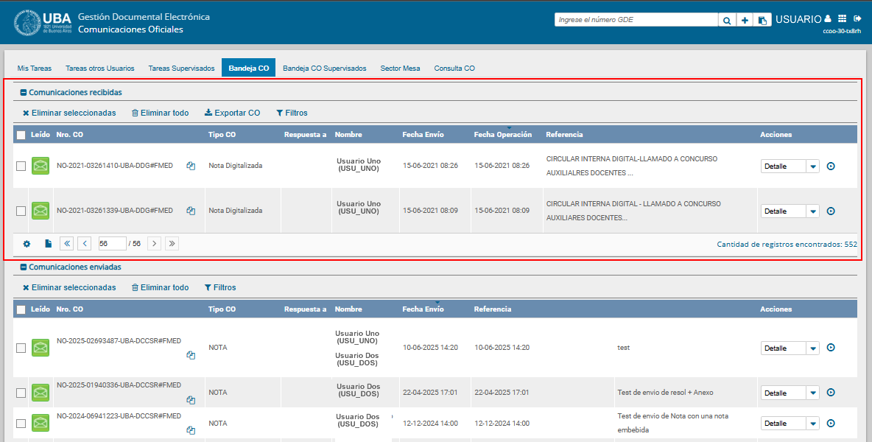872x442 pixels.
Task: Open the applications grid icon in header
Action: [843, 18]
